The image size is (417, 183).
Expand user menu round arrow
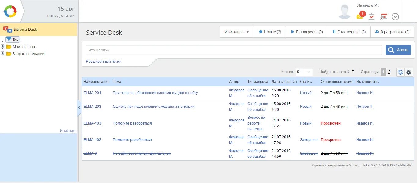[x=395, y=17]
